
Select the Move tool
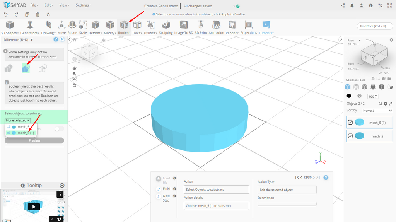(x=61, y=28)
